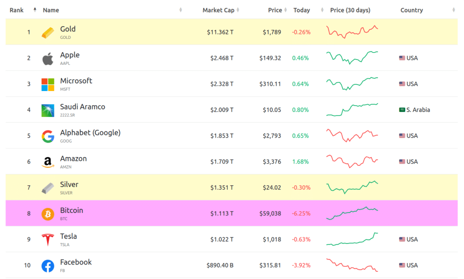Click the S. Arabia flag icon
This screenshot has height=279, width=464.
pyautogui.click(x=402, y=110)
